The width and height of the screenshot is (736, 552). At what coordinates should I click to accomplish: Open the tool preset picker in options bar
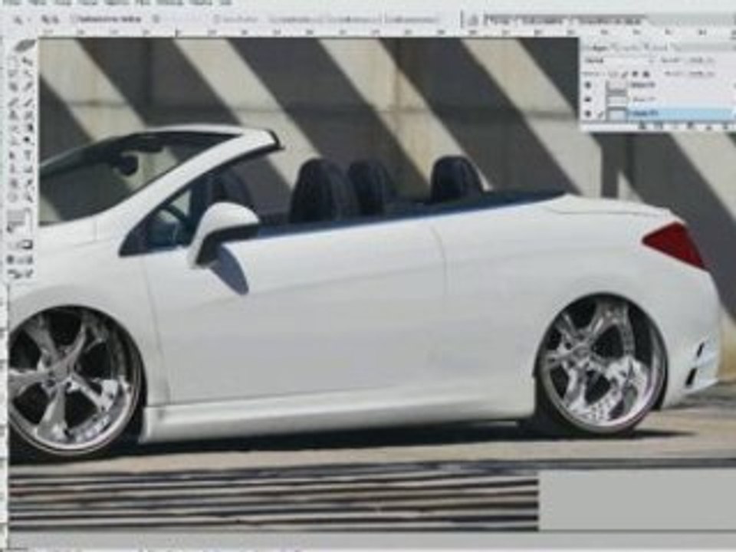pos(21,20)
